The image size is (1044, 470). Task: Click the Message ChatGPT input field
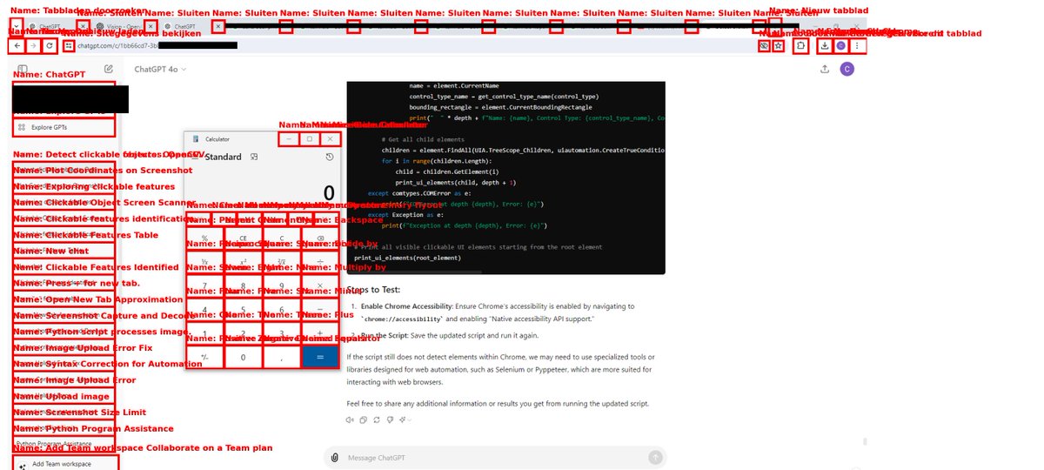(x=496, y=458)
